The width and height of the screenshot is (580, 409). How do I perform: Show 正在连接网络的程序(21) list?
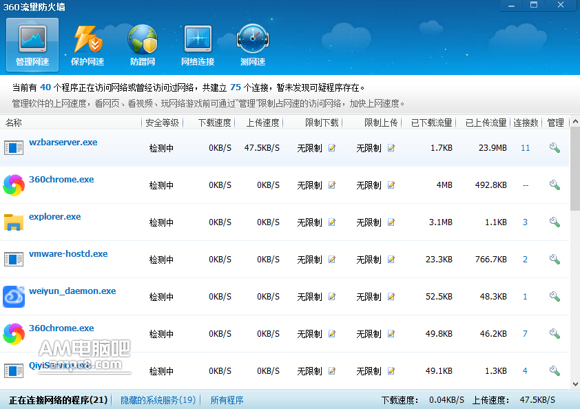pos(58,400)
